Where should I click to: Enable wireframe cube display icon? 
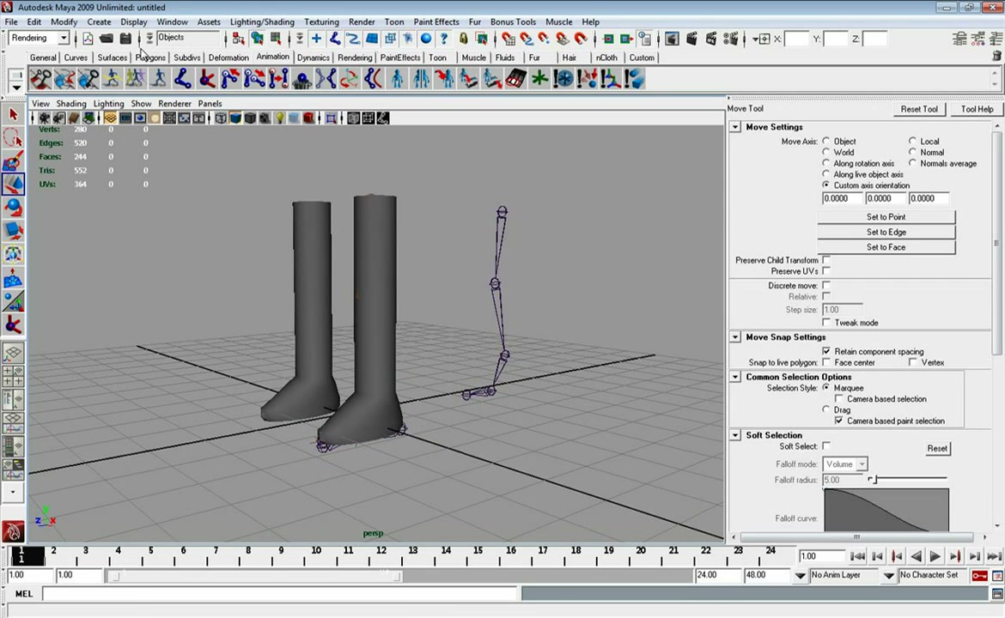[x=221, y=118]
